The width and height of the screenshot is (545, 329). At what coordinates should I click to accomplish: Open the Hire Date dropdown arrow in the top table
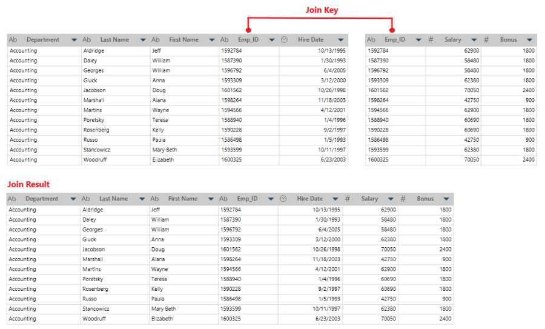[341, 40]
